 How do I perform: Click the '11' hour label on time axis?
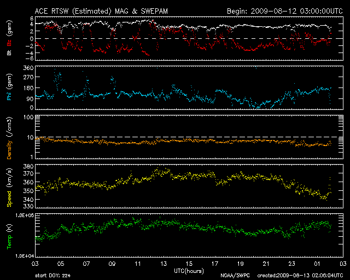(138, 264)
